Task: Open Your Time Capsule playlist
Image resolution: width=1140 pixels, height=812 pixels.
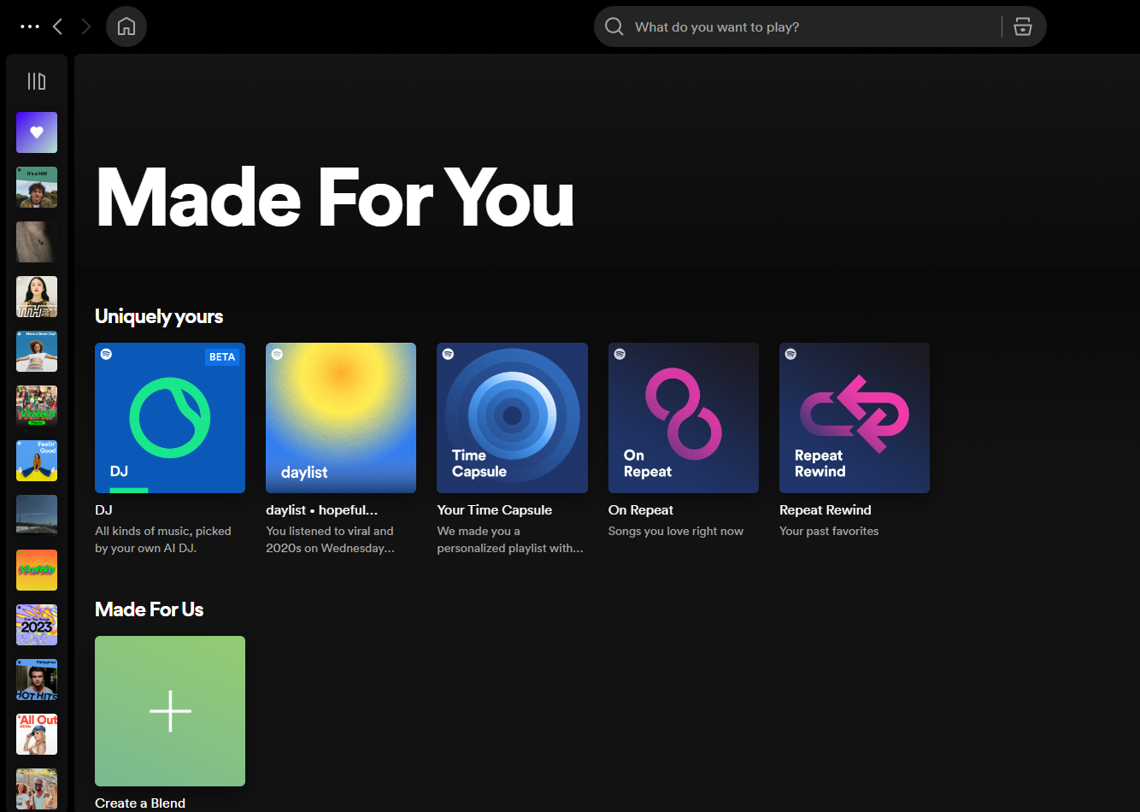Action: coord(511,418)
